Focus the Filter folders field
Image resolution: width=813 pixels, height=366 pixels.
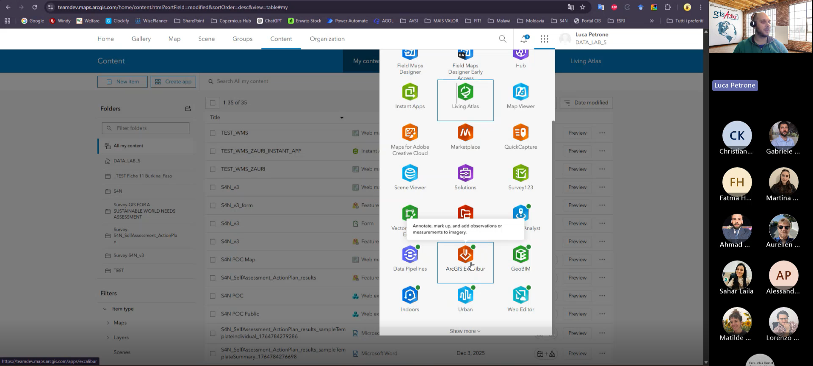coord(146,128)
